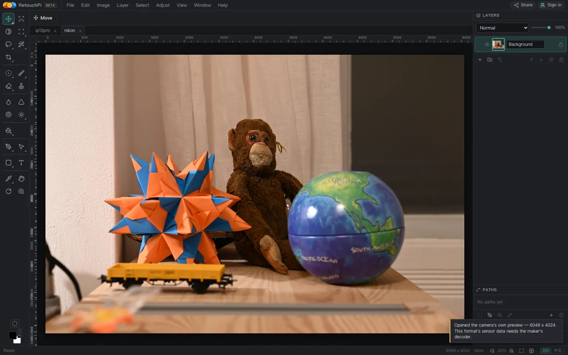Screen dimensions: 568x355
Task: Switch to the ip12pro tab
Action: [x=43, y=30]
